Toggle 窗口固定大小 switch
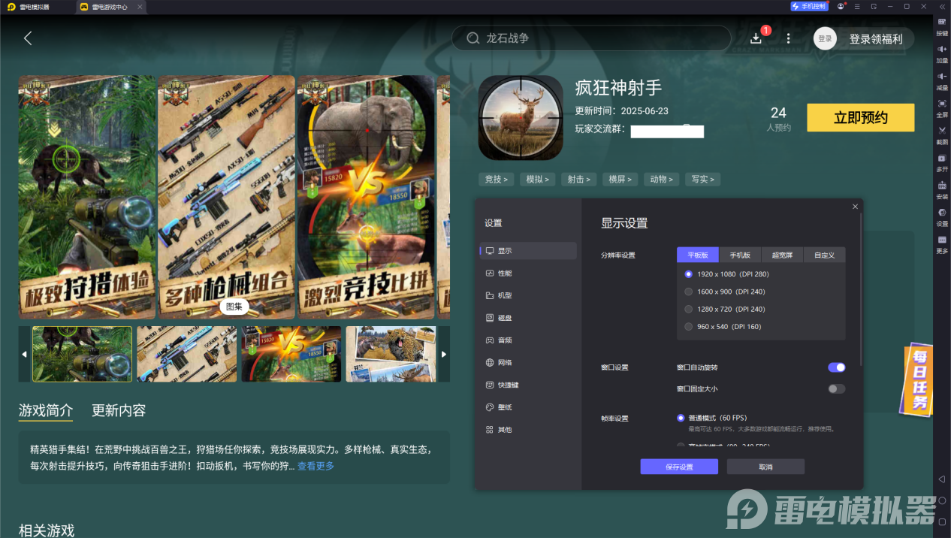Screen dimensions: 951x538 [x=836, y=388]
